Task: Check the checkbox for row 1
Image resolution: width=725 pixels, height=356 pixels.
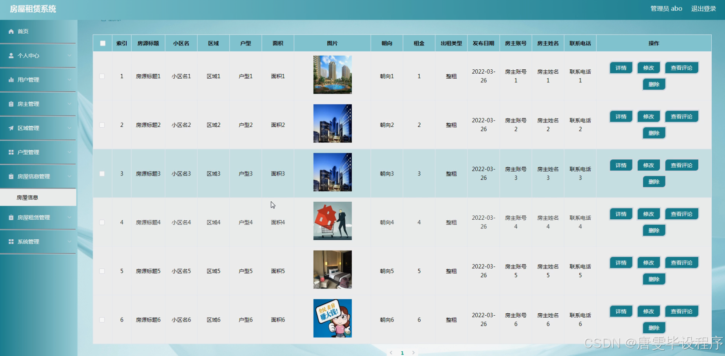Action: coord(102,76)
